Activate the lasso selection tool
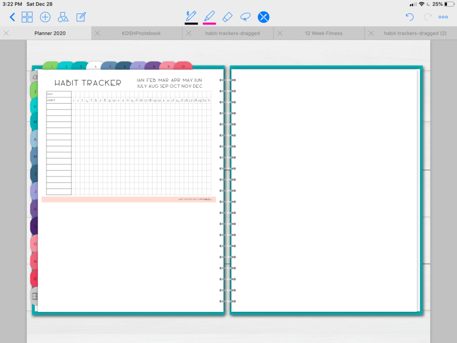The image size is (457, 343). [x=245, y=17]
